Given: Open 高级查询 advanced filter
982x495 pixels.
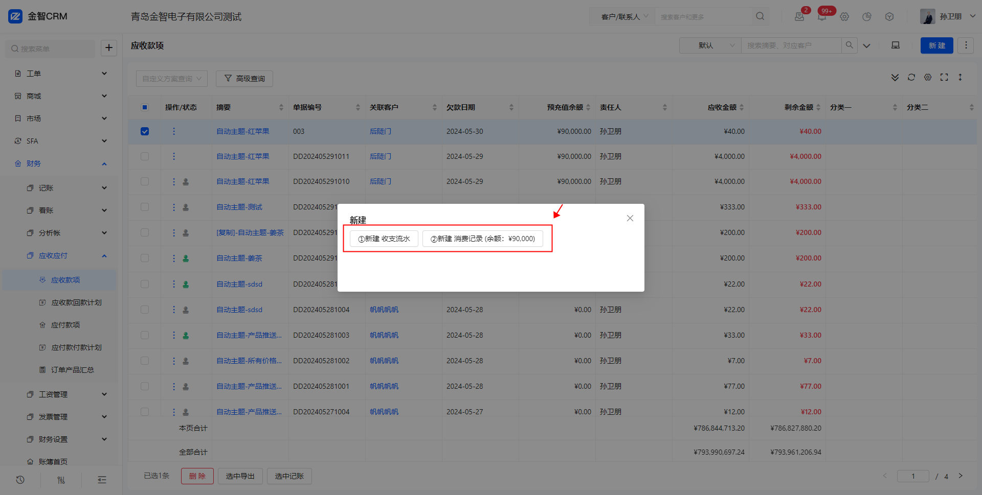Looking at the screenshot, I should [x=244, y=79].
